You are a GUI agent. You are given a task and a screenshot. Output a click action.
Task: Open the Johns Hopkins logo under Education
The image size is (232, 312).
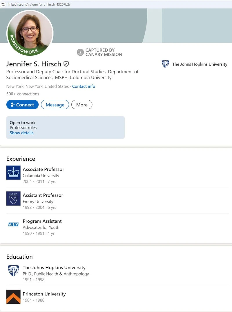[x=13, y=271]
